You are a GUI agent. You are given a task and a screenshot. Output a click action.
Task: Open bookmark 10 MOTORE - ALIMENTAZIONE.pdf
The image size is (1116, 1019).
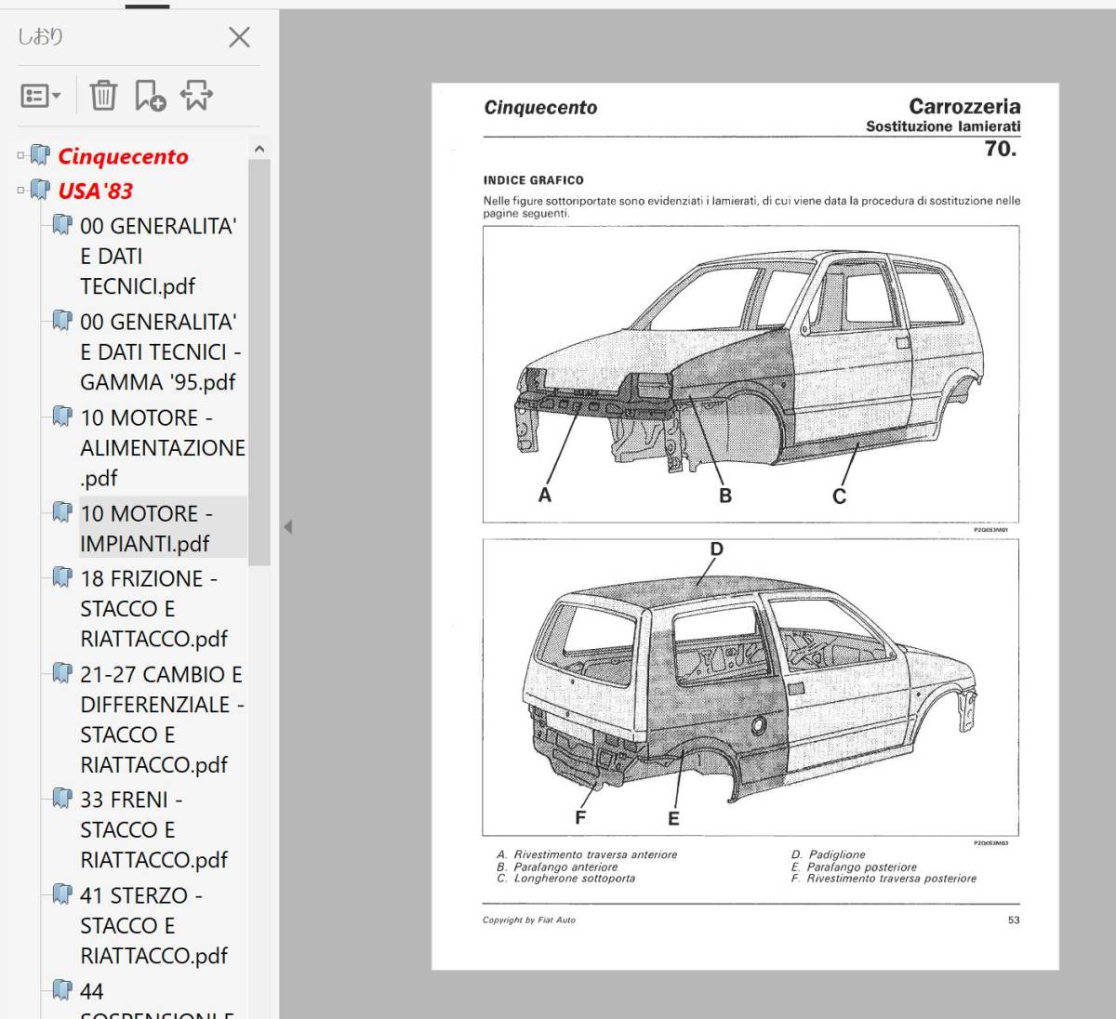(x=163, y=447)
